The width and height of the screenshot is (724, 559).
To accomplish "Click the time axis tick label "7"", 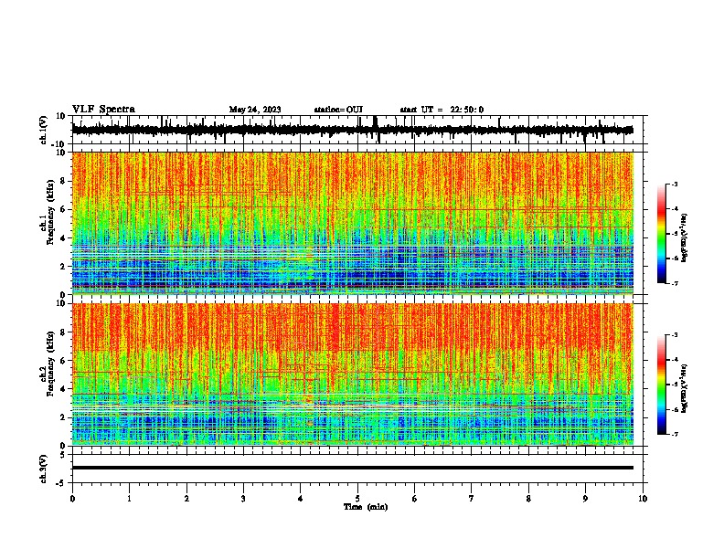I will tap(472, 499).
